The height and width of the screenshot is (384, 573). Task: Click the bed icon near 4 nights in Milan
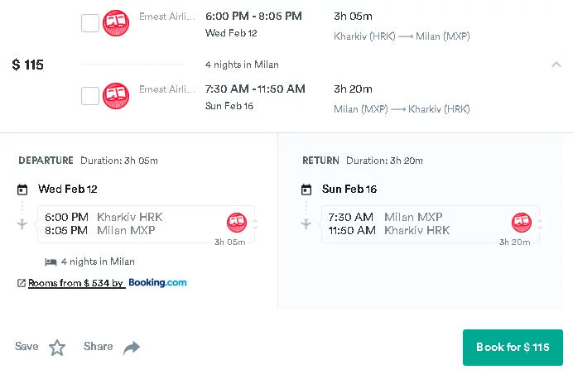51,262
